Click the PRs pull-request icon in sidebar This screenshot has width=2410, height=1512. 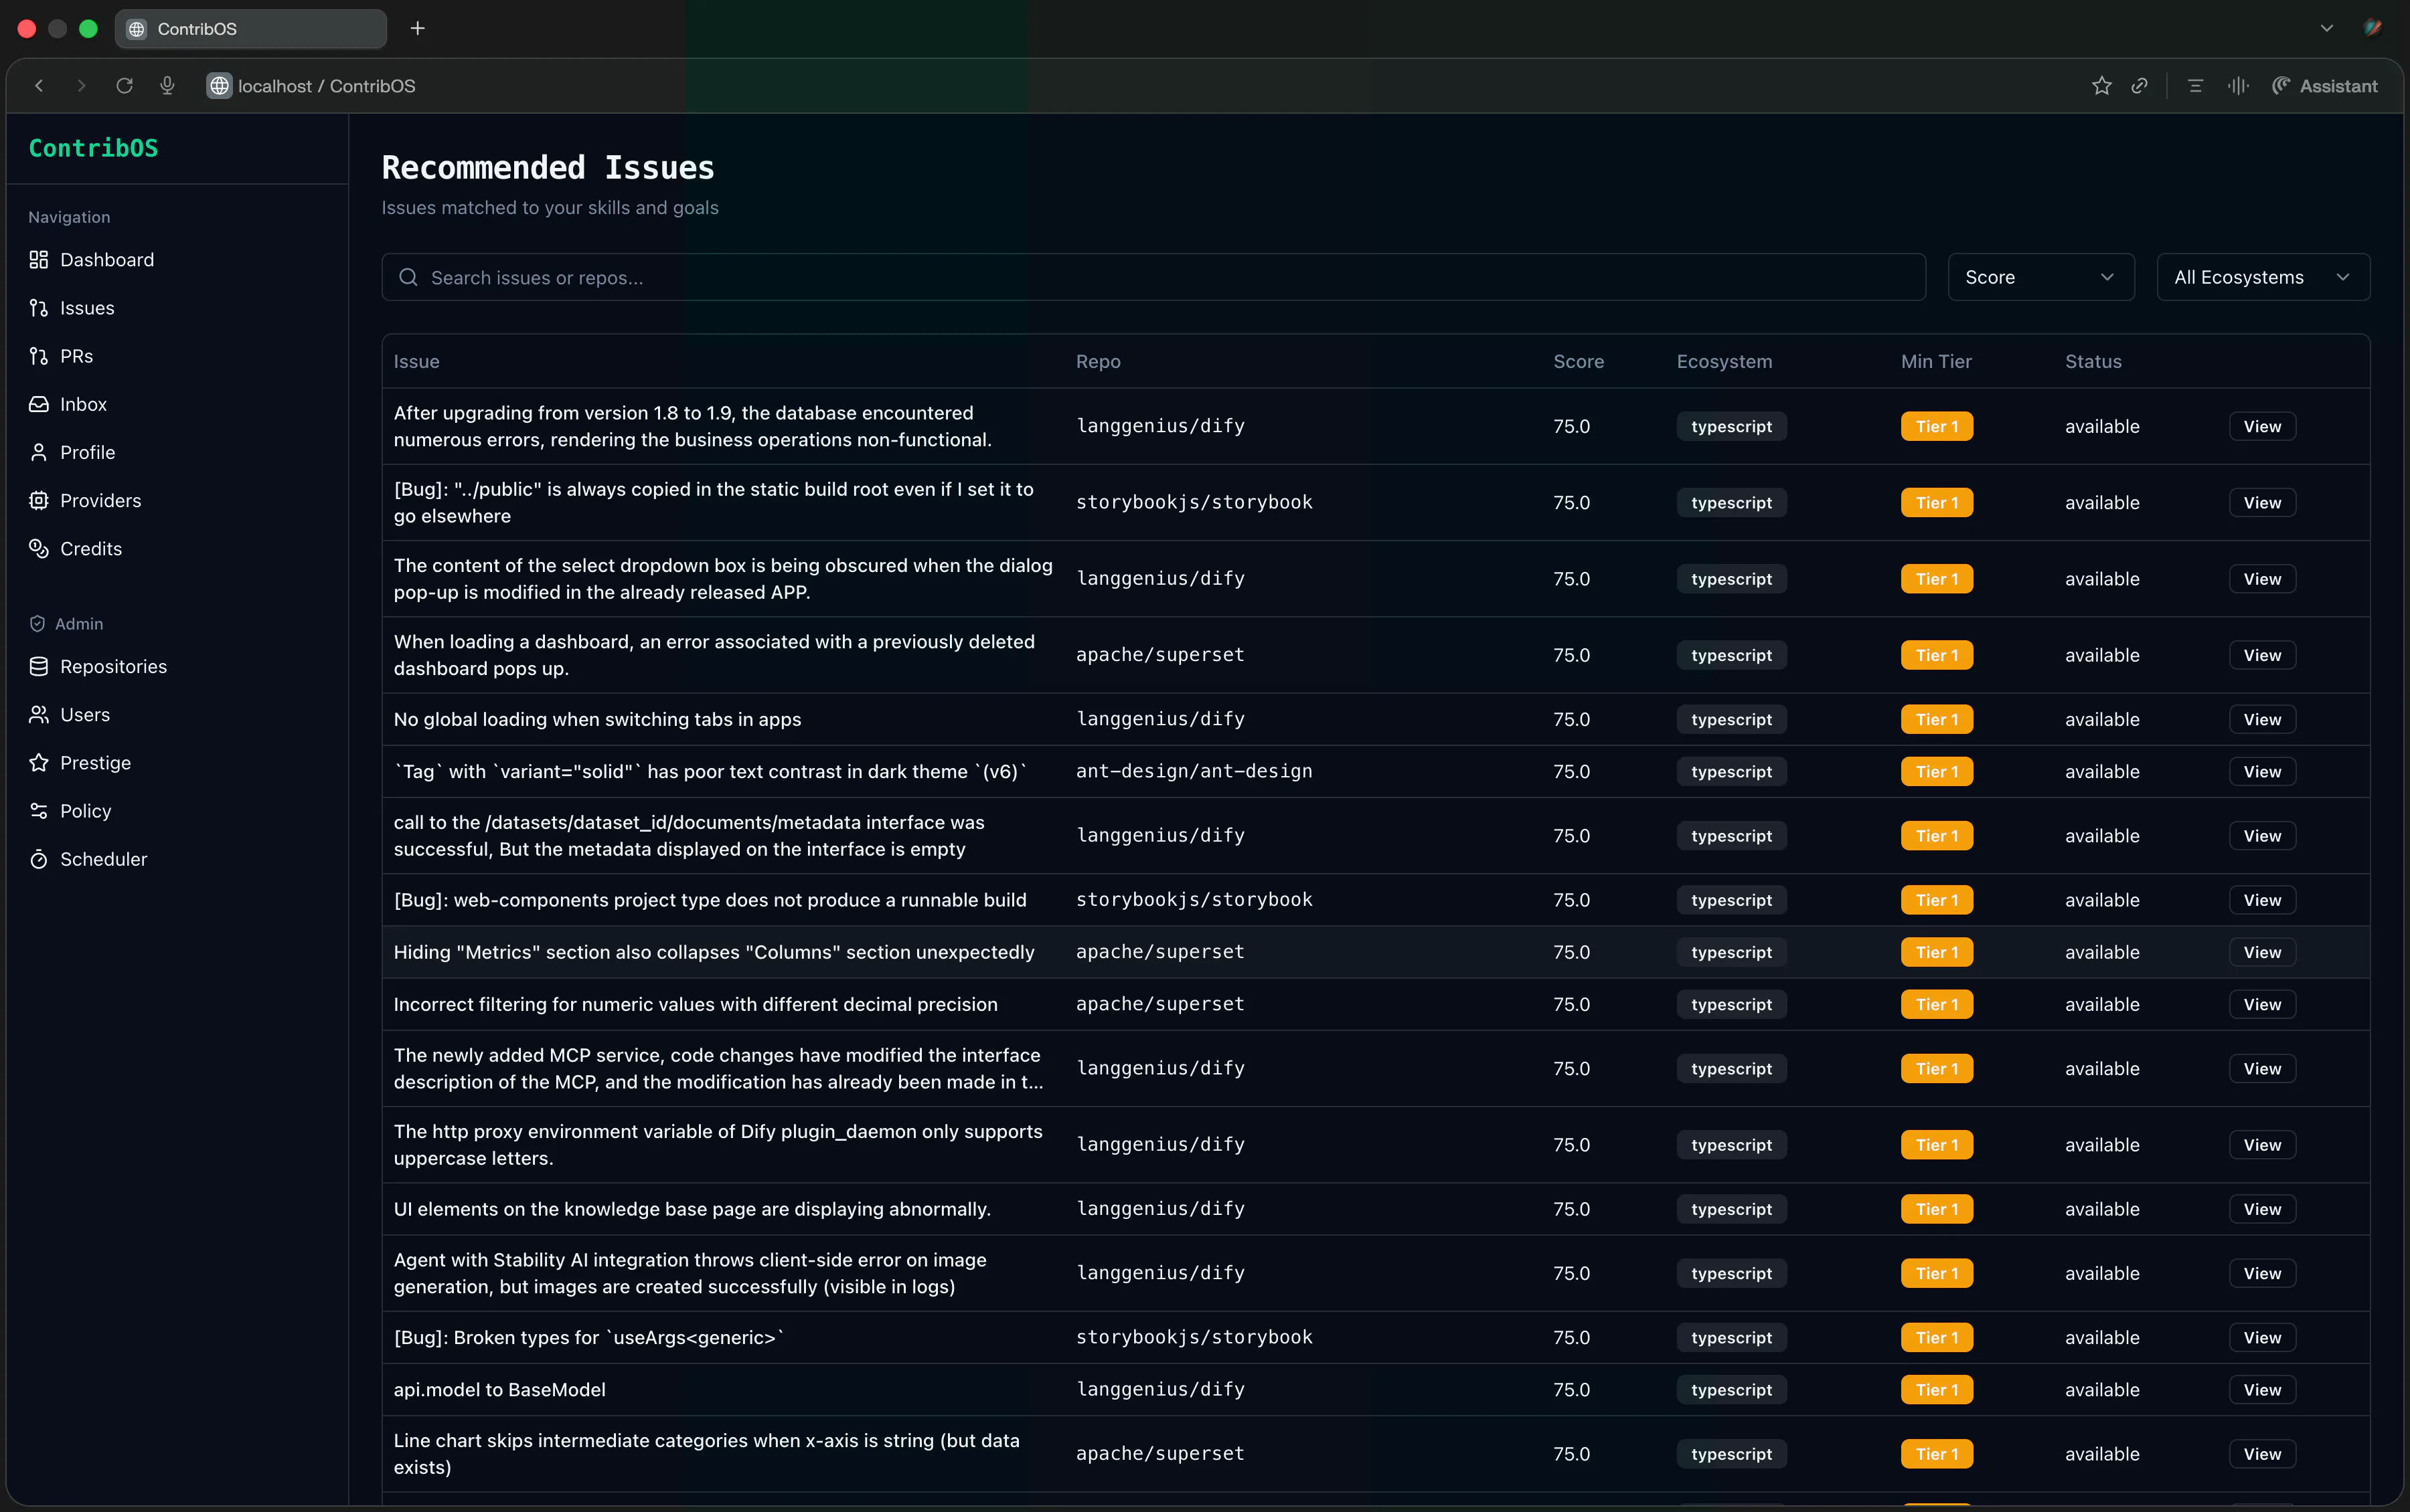coord(39,356)
